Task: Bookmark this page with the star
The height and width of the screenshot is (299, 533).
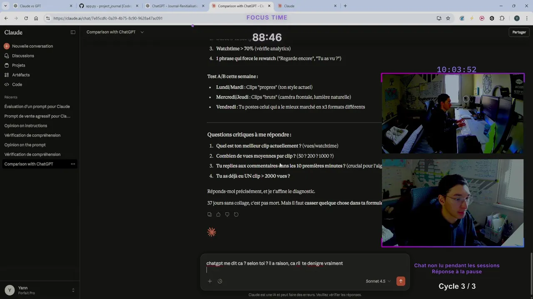Action: coord(448,18)
